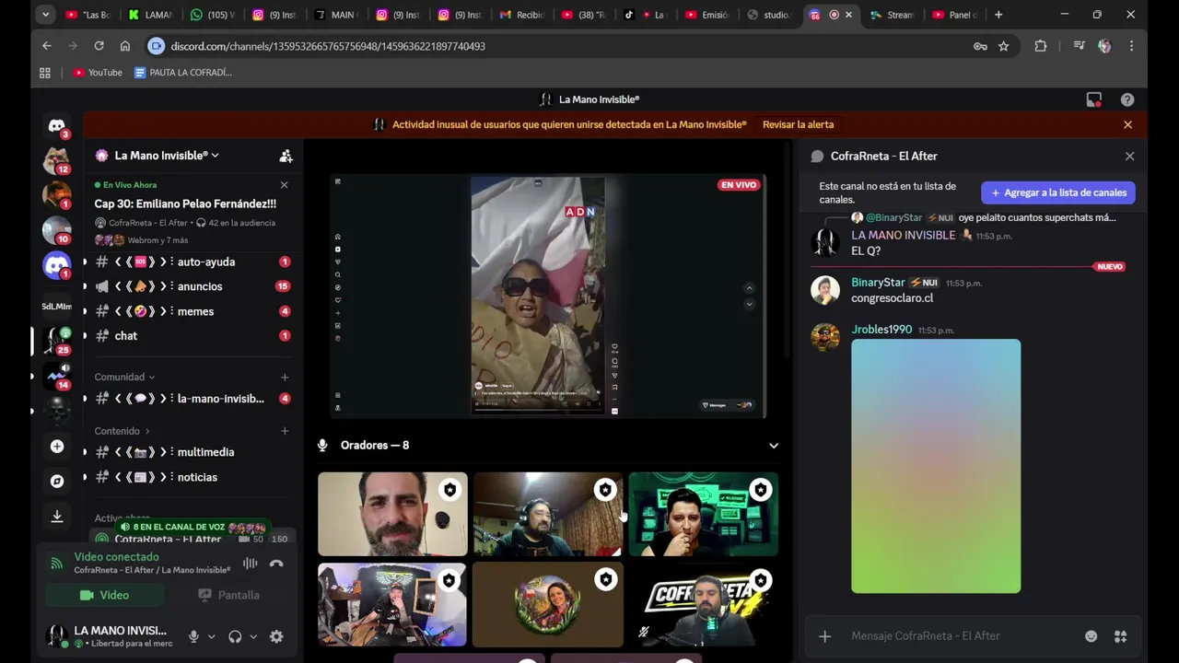Open the Discord inbox icon at top right
The height and width of the screenshot is (663, 1179).
coord(1093,99)
